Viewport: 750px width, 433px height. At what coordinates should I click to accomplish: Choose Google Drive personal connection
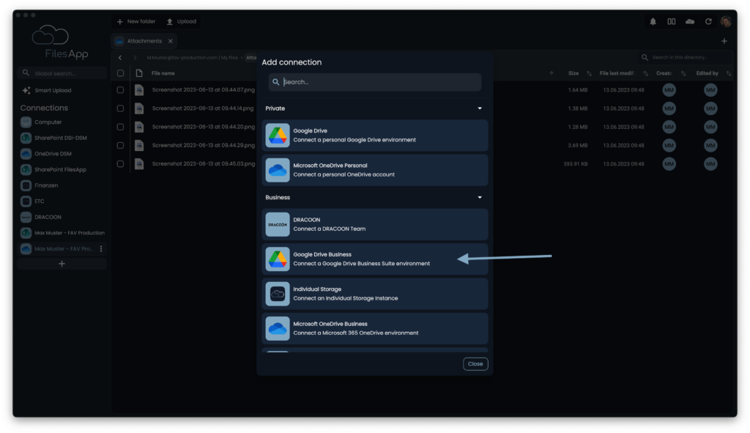click(x=374, y=136)
